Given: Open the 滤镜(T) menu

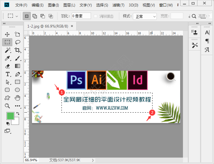Looking at the screenshot, I should (x=118, y=5).
